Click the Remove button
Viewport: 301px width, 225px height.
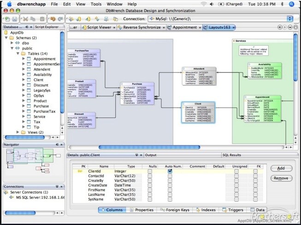pos(282,178)
